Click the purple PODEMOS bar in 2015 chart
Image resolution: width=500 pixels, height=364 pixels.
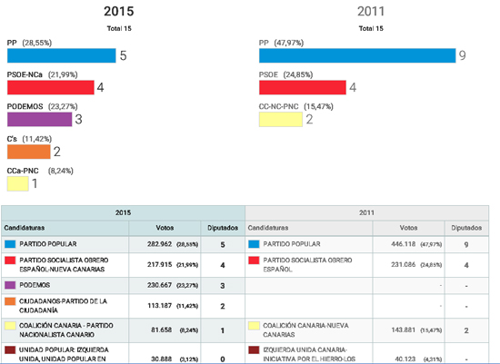point(39,120)
